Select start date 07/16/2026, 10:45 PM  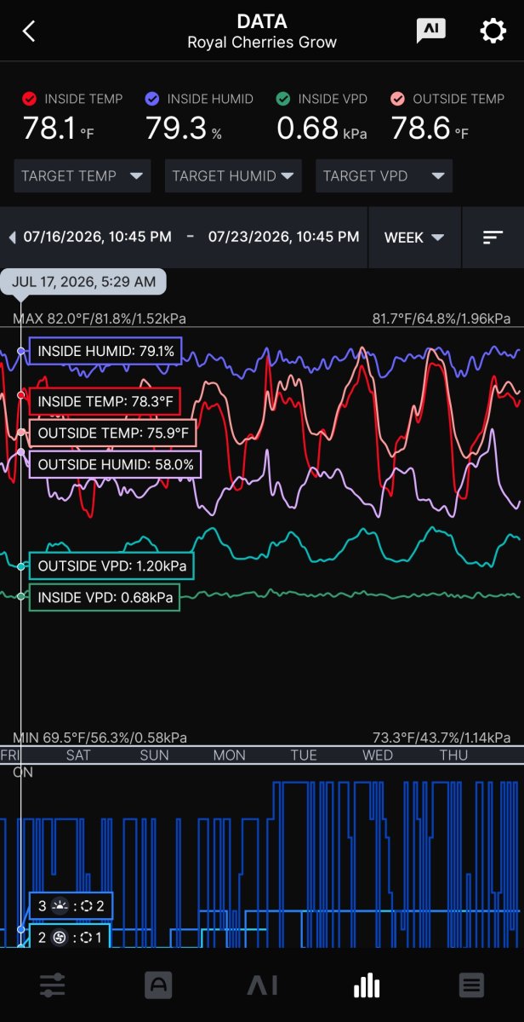[98, 237]
